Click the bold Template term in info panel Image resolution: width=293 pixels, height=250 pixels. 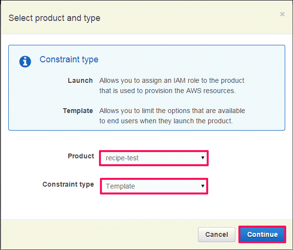78,111
